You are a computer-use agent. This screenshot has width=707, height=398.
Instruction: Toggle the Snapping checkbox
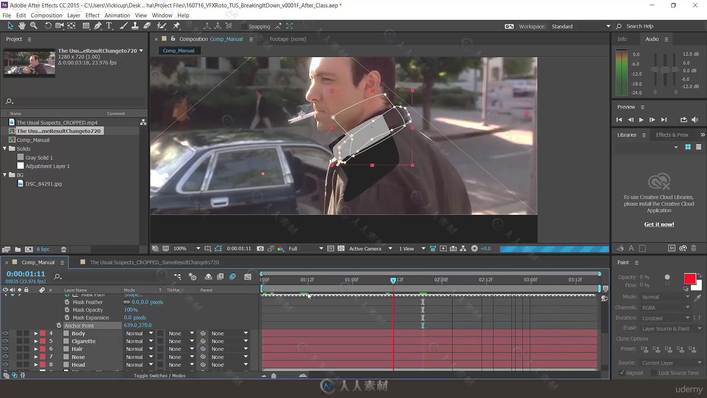pos(244,26)
